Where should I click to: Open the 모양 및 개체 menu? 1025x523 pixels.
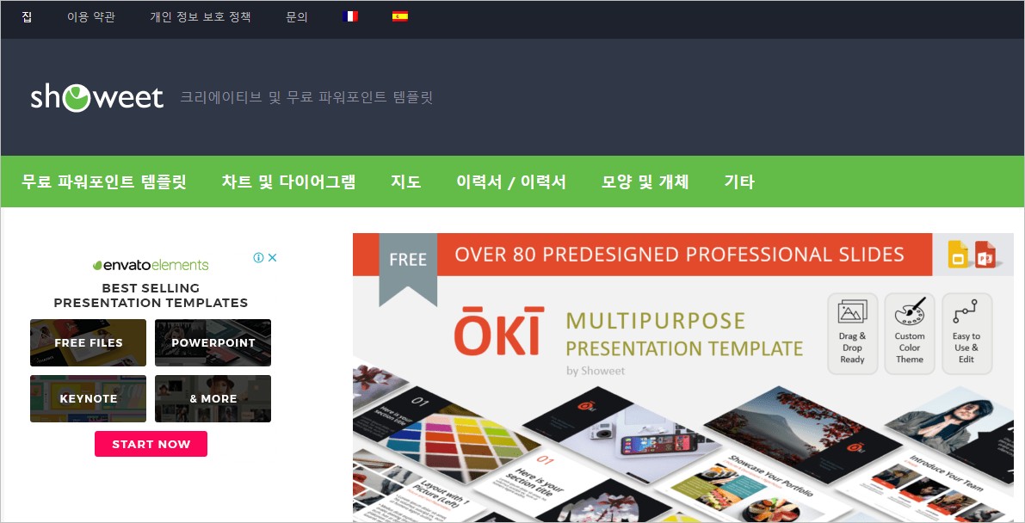point(645,182)
